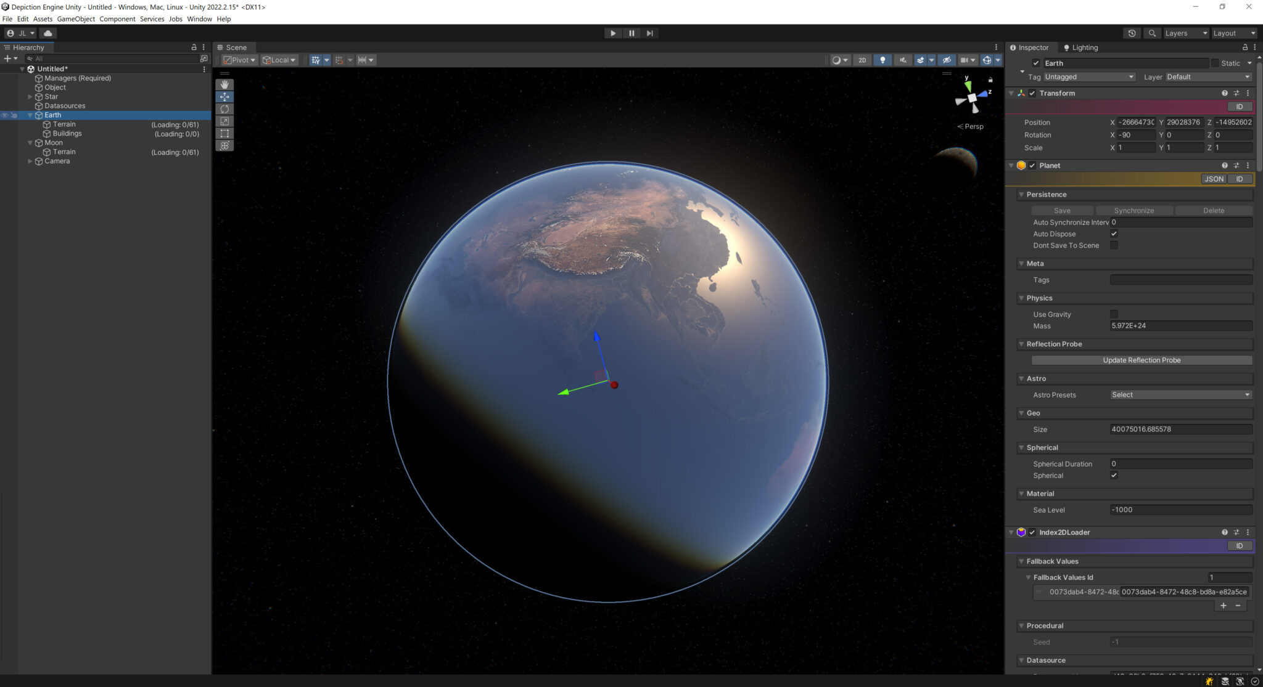
Task: Toggle the Use Gravity checkbox in Physics
Action: tap(1114, 314)
